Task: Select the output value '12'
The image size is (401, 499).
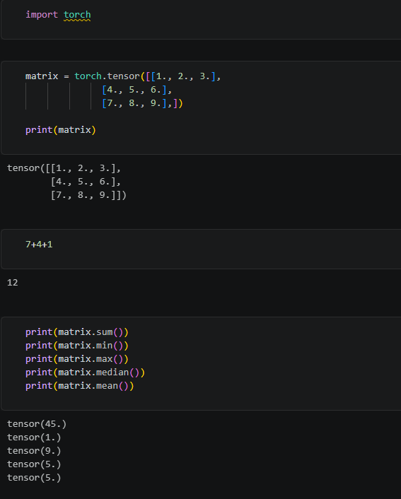Action: pyautogui.click(x=13, y=283)
